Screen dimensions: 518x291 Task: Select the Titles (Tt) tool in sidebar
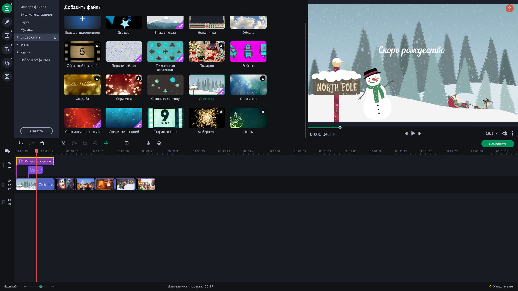[x=7, y=49]
